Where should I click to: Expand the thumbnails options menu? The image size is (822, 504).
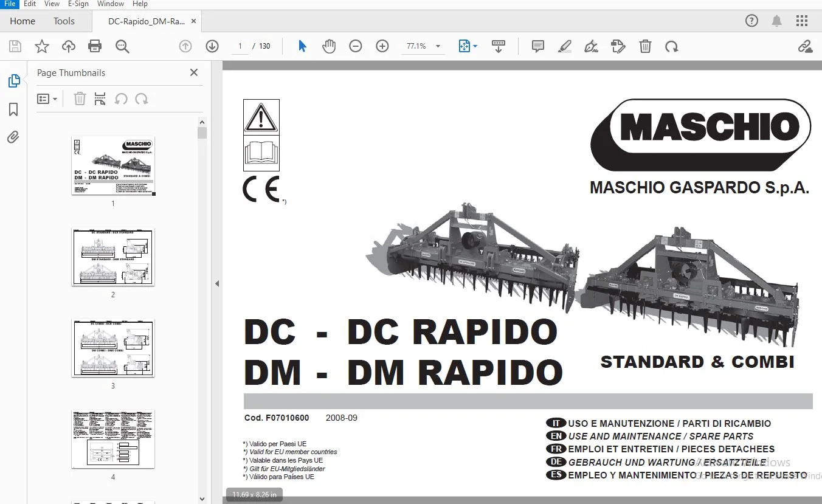tap(47, 98)
